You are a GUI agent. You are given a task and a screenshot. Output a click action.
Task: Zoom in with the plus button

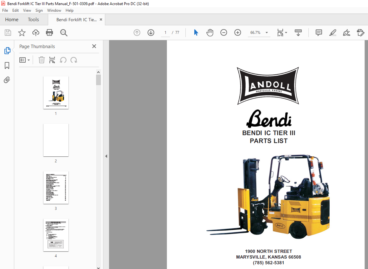point(238,33)
